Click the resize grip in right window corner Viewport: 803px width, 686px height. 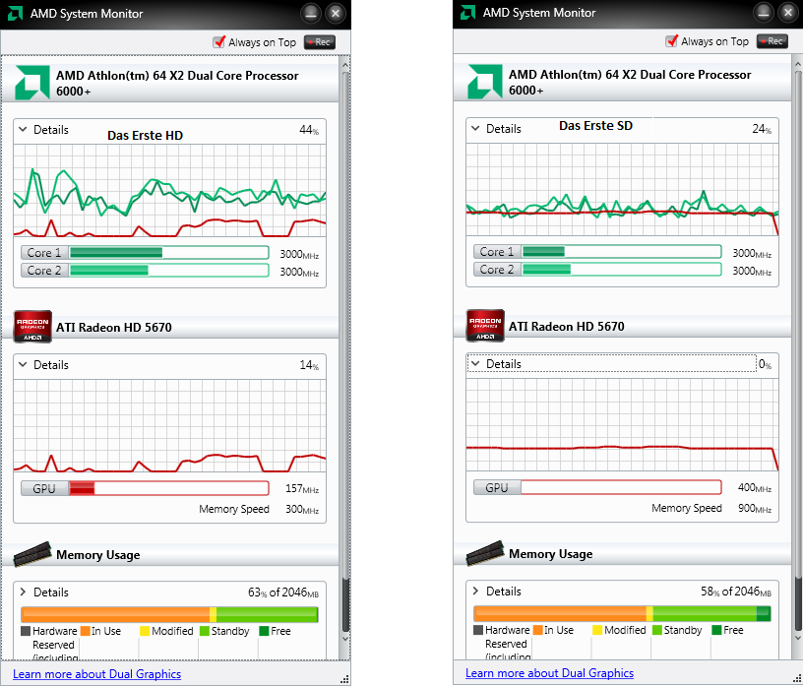(797, 678)
